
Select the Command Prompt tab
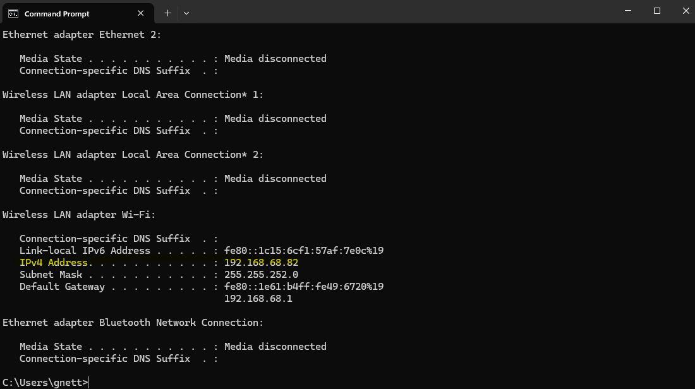[78, 13]
